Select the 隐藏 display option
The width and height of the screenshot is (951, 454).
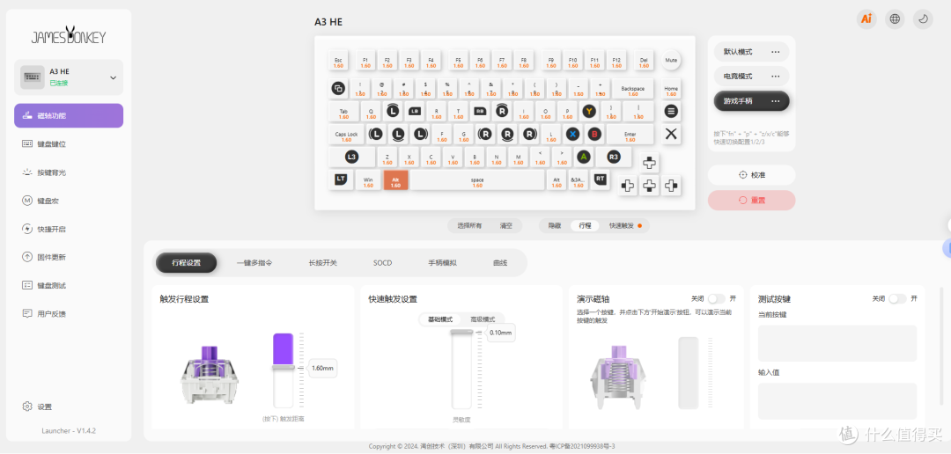pos(555,225)
